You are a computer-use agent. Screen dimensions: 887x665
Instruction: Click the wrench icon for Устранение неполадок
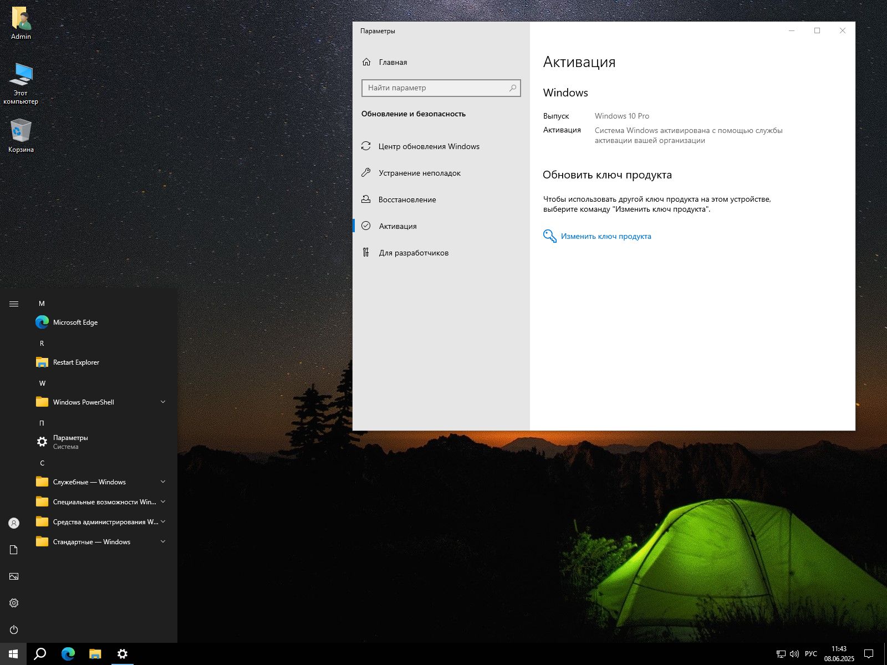pos(366,173)
